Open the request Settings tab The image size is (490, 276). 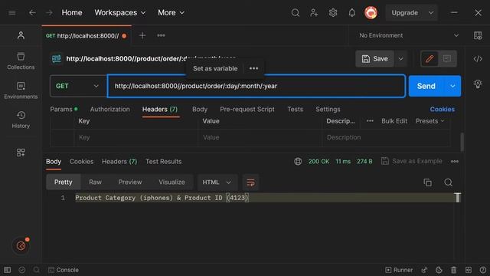click(328, 109)
